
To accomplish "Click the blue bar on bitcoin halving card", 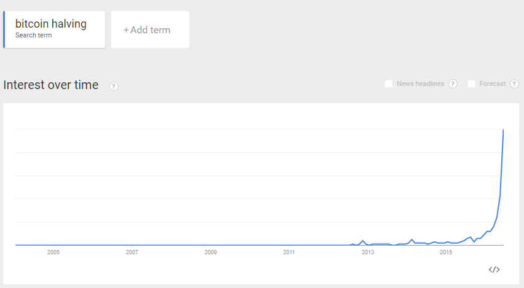I will click(4, 29).
